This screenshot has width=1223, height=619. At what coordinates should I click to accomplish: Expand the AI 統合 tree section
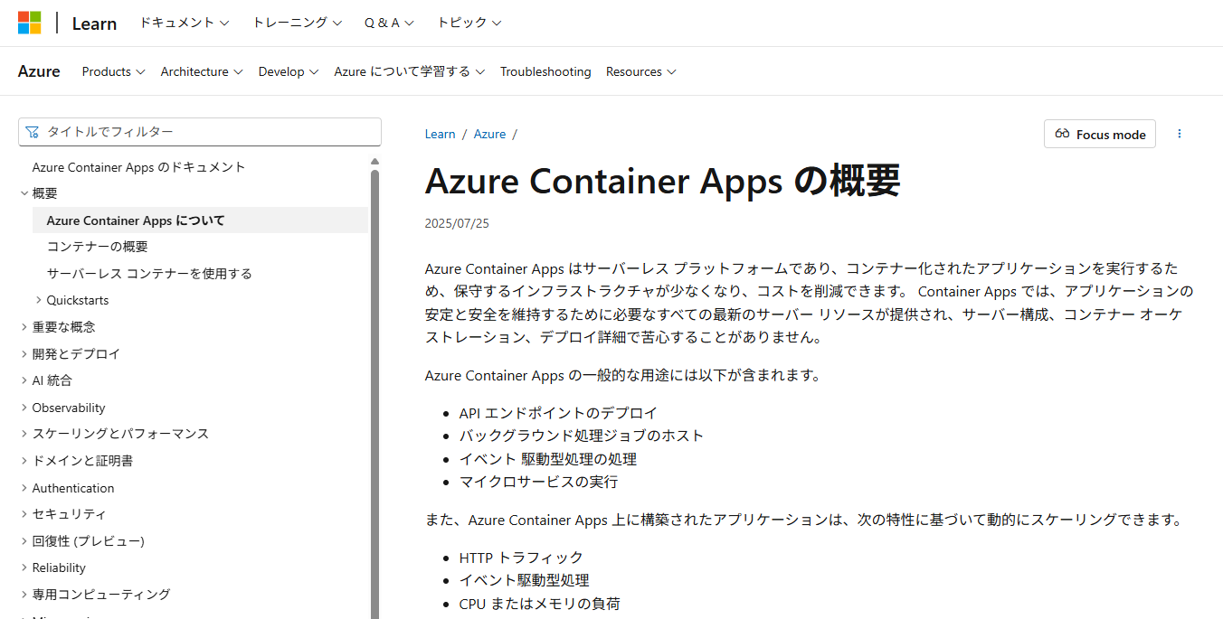(x=52, y=380)
